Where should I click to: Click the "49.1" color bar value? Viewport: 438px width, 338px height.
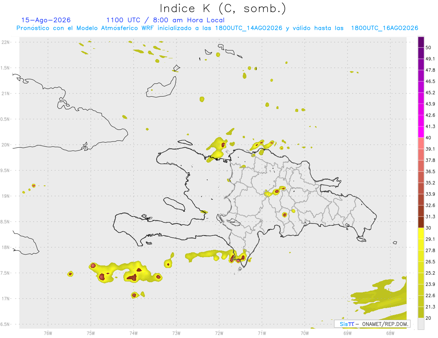[430, 59]
